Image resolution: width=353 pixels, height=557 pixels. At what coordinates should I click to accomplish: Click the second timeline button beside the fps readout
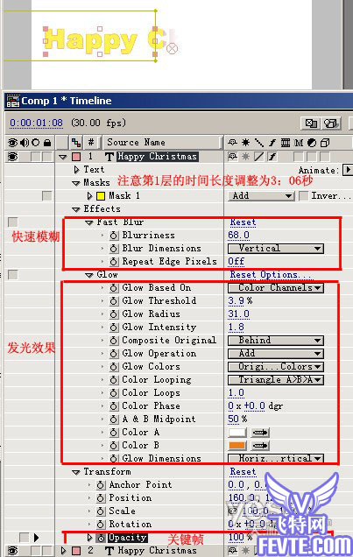pos(331,123)
